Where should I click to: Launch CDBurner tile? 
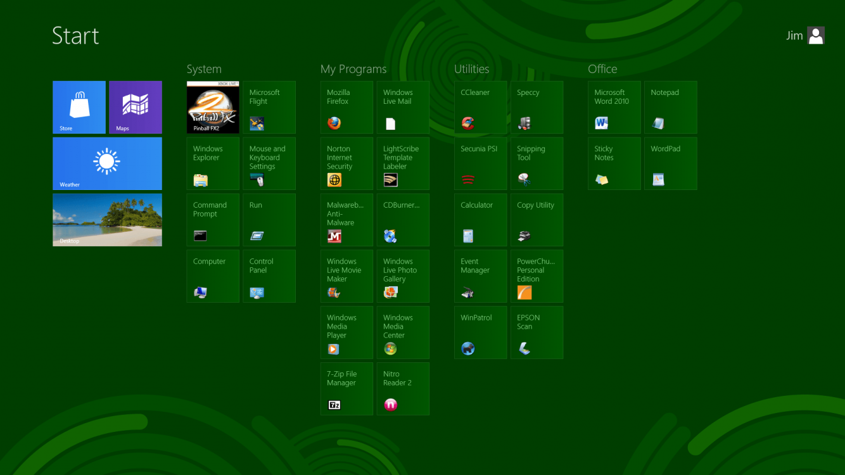point(403,220)
